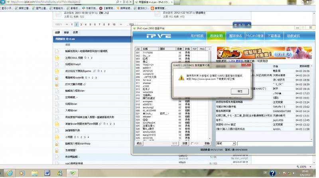Open the 下載專區 tab
This screenshot has height=178, width=319.
pyautogui.click(x=274, y=36)
